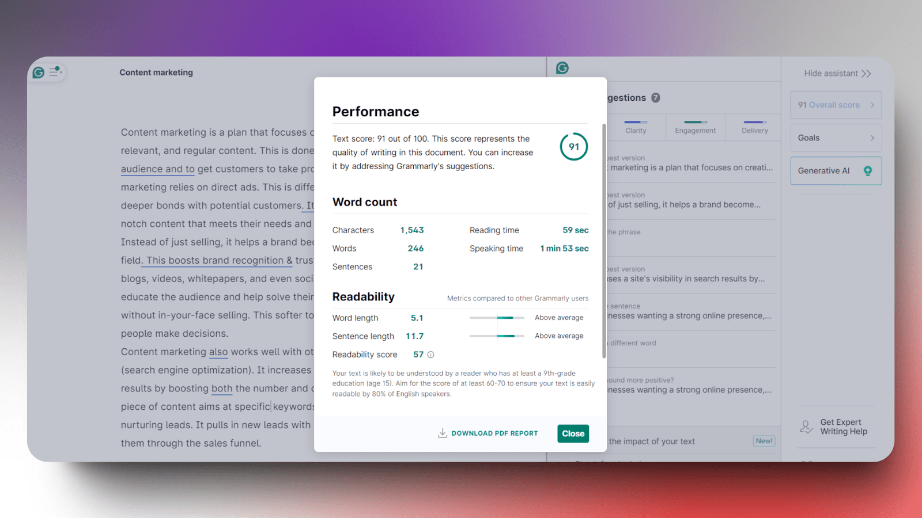Open the Grammarly menu icon at top left
Viewport: 922px width, 518px height.
(39, 73)
